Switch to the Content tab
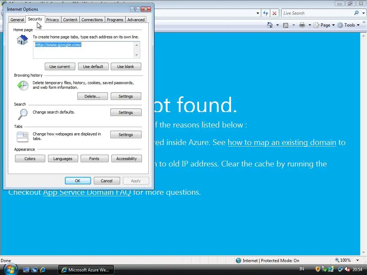The width and height of the screenshot is (367, 275). (70, 20)
